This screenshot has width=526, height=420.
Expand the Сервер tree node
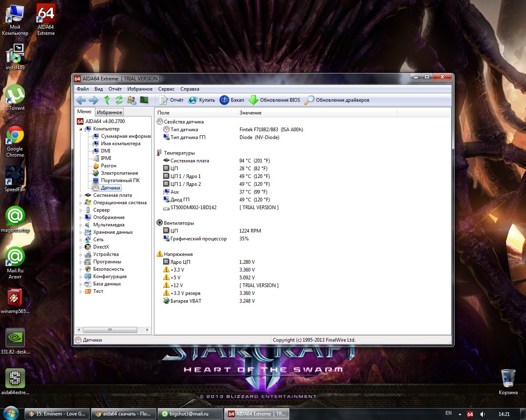(81, 210)
